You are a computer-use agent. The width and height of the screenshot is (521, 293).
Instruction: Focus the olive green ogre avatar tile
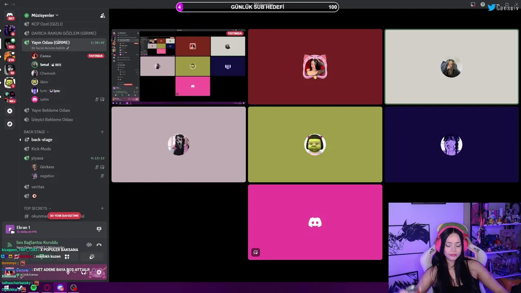(315, 144)
